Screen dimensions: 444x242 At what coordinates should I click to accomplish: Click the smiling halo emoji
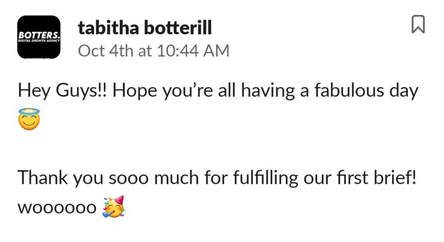click(x=29, y=119)
